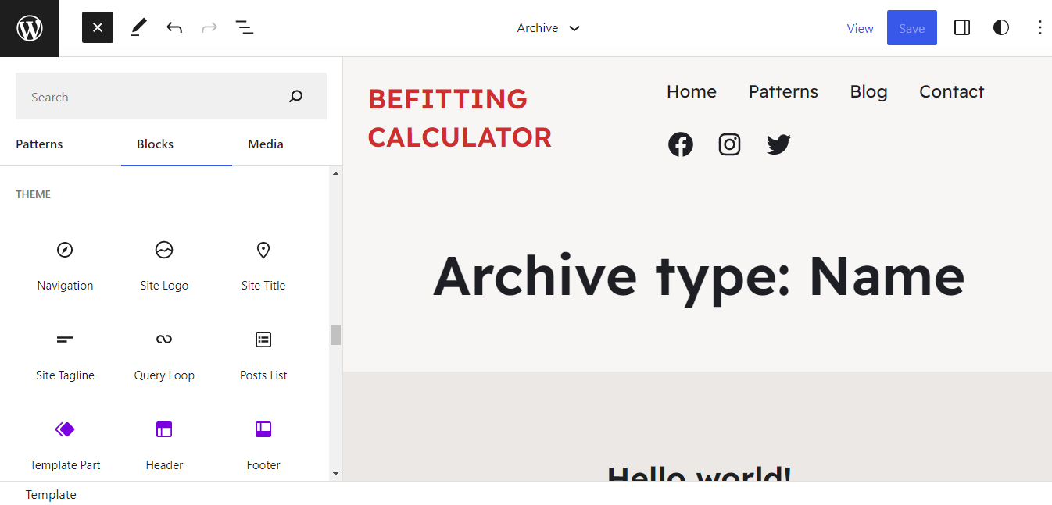The height and width of the screenshot is (505, 1052).
Task: Insert the Header block
Action: pyautogui.click(x=164, y=443)
